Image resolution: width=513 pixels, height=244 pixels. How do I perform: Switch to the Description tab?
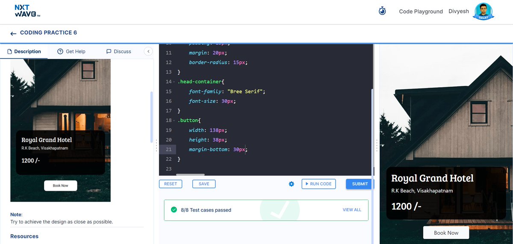point(24,51)
